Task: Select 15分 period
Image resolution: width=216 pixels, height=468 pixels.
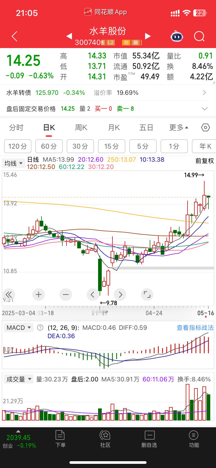Action: click(x=111, y=146)
